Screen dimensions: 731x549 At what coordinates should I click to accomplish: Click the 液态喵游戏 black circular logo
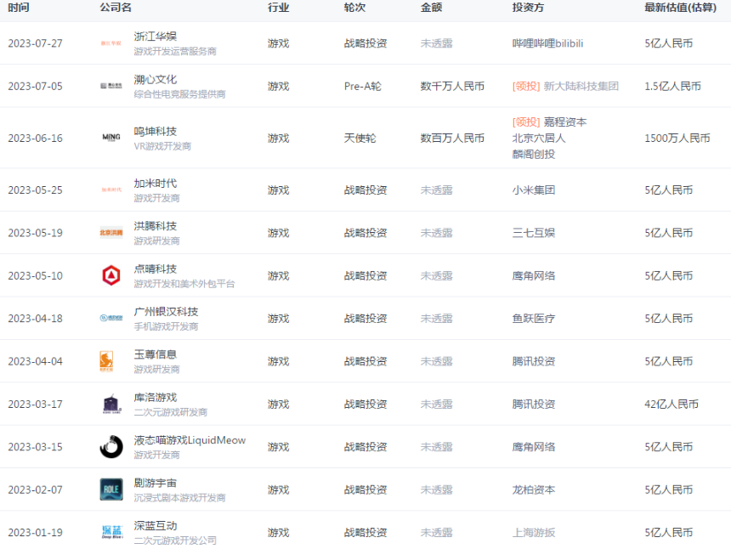coord(111,447)
